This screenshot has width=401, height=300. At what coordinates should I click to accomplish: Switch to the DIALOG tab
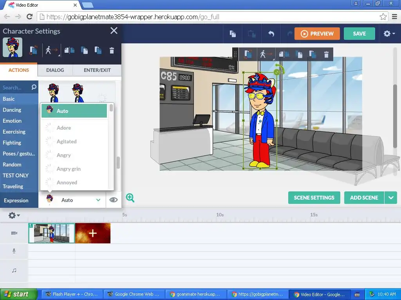pos(55,70)
